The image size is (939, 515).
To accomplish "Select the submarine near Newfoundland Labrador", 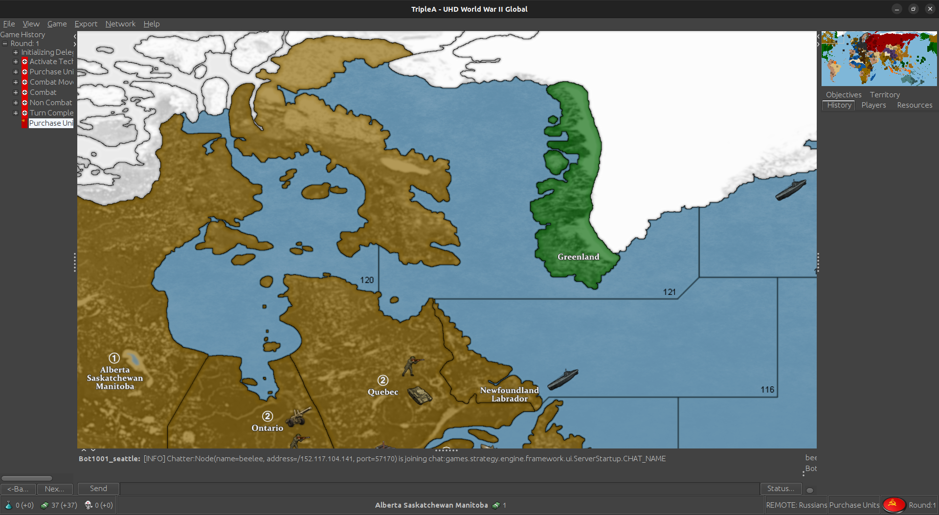I will point(562,380).
